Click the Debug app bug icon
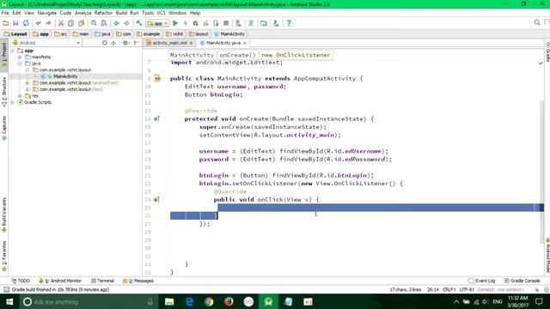Viewport: 550px width, 309px height. pyautogui.click(x=195, y=23)
